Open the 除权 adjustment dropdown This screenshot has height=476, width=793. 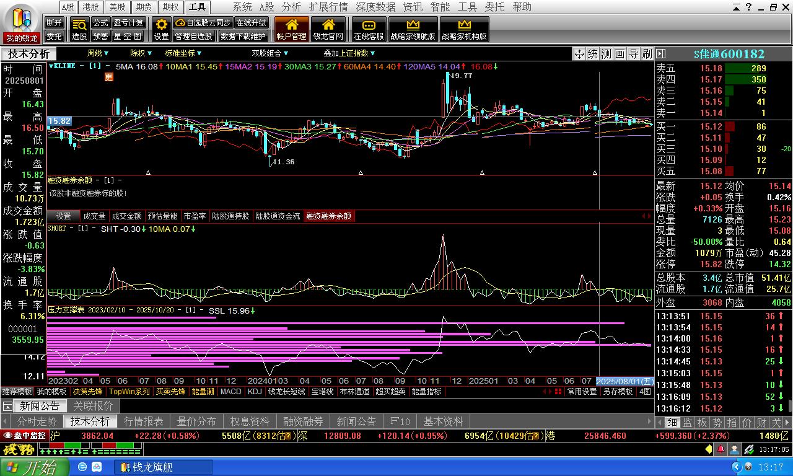click(x=141, y=53)
